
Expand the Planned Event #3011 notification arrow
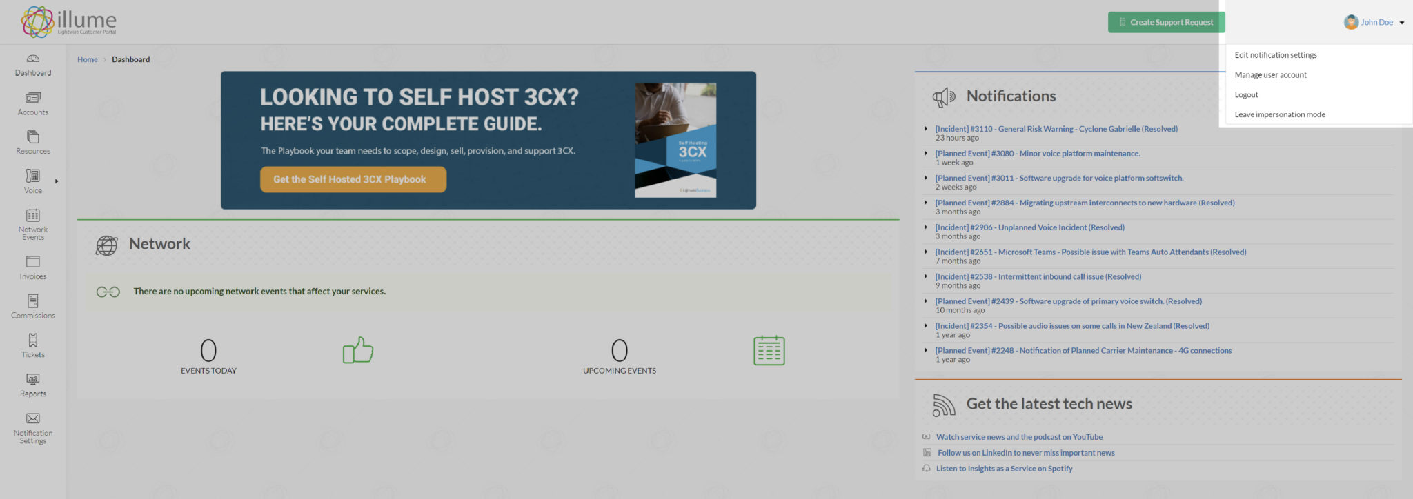926,178
